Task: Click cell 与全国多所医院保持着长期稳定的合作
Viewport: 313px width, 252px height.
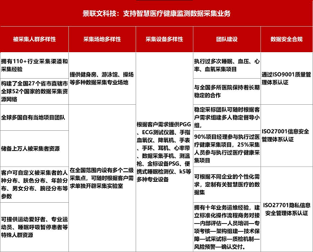Action: [x=227, y=92]
